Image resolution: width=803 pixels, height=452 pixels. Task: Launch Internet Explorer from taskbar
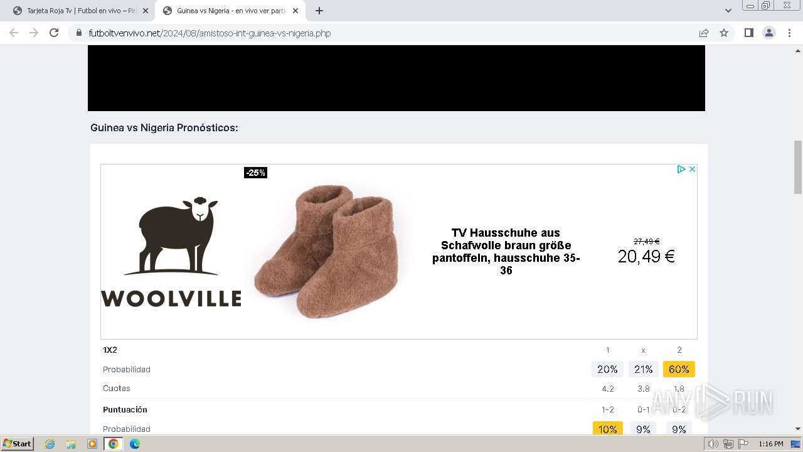coord(50,444)
